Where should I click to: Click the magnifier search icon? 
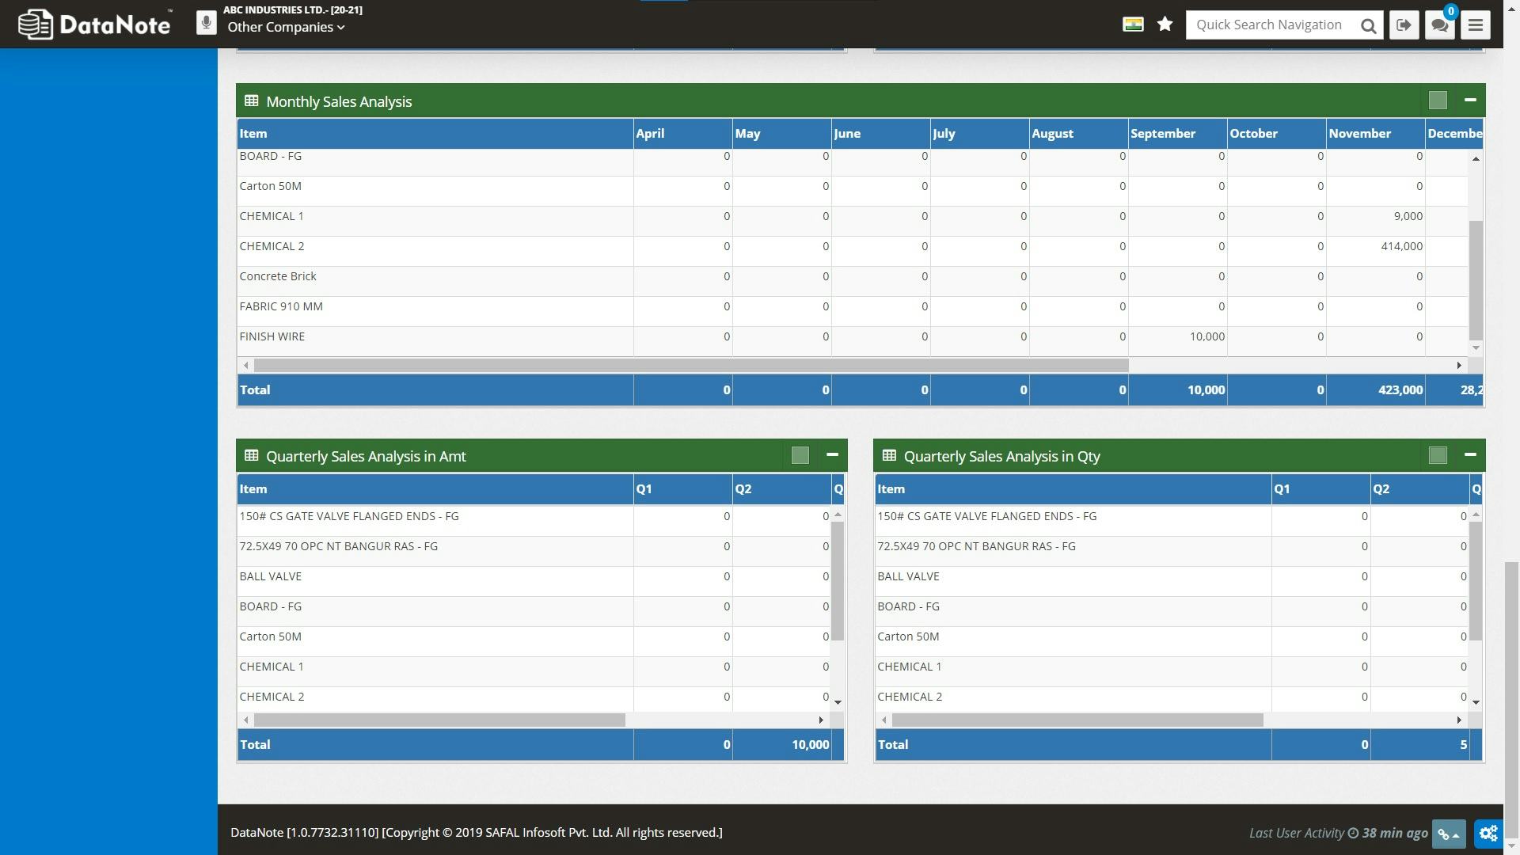(1368, 25)
